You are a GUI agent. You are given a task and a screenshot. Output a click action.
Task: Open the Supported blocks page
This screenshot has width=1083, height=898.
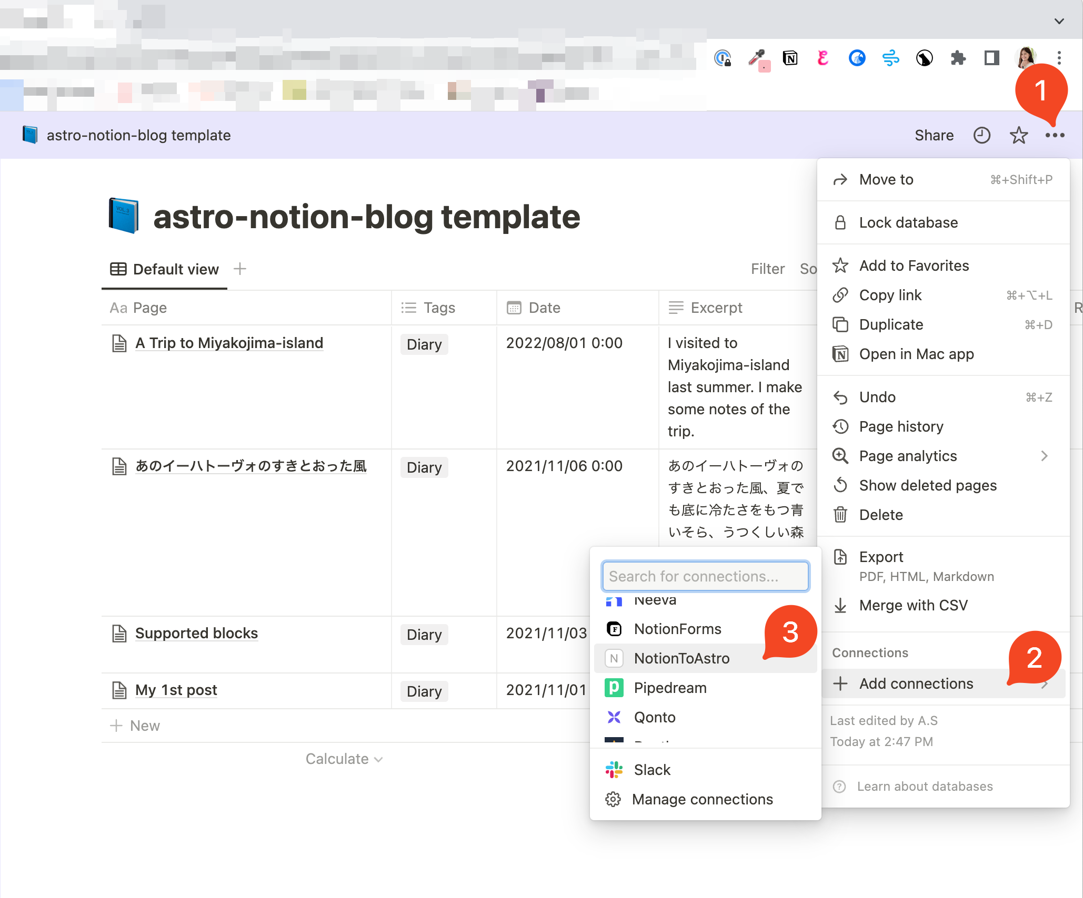[x=196, y=633]
